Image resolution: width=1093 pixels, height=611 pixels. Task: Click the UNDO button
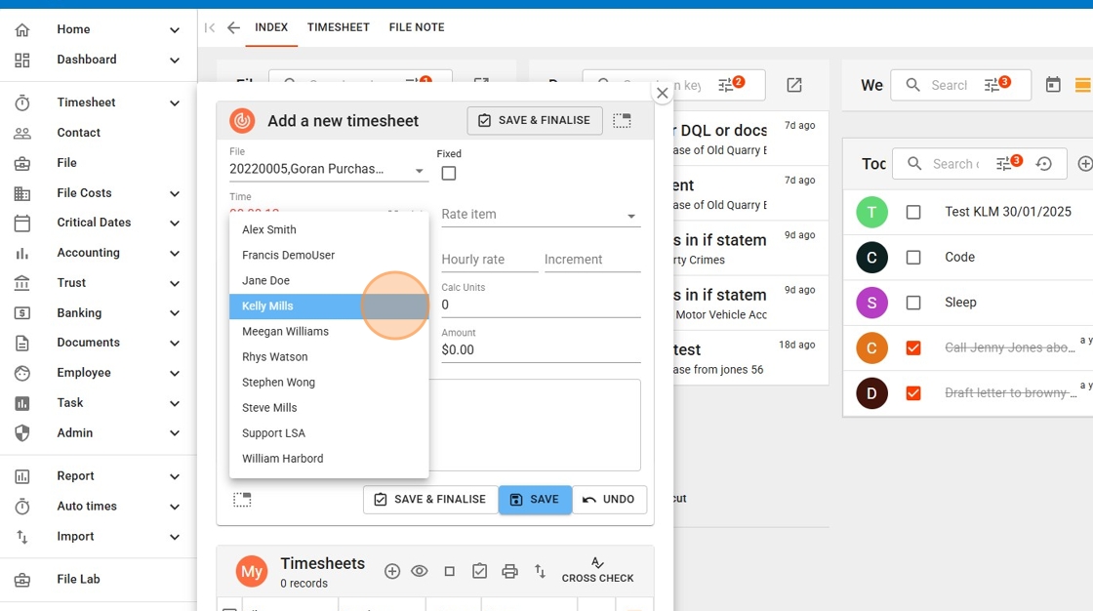pyautogui.click(x=609, y=500)
